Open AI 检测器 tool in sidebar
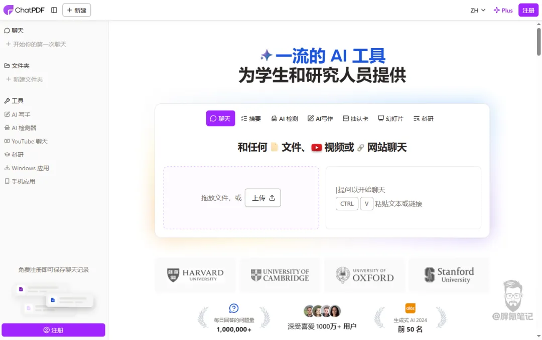542x340 pixels. click(20, 128)
